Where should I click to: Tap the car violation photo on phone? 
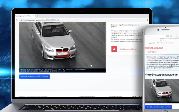[162, 91]
